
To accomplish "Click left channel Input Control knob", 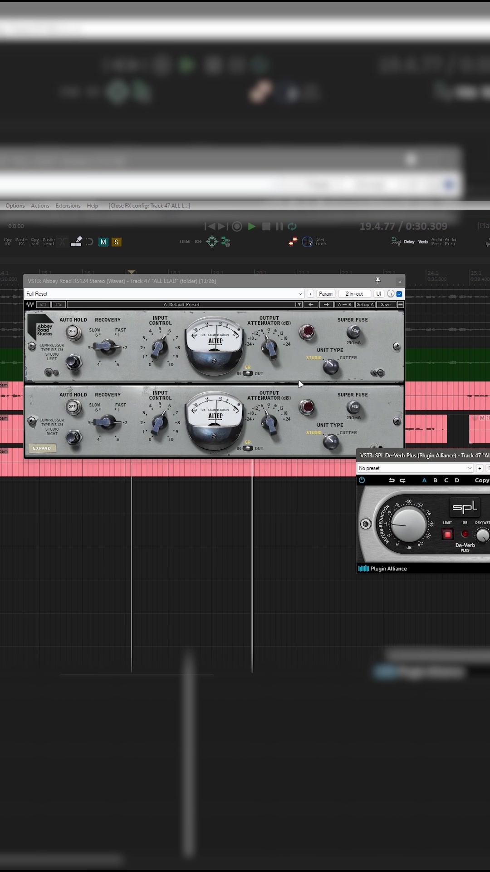I will 160,347.
